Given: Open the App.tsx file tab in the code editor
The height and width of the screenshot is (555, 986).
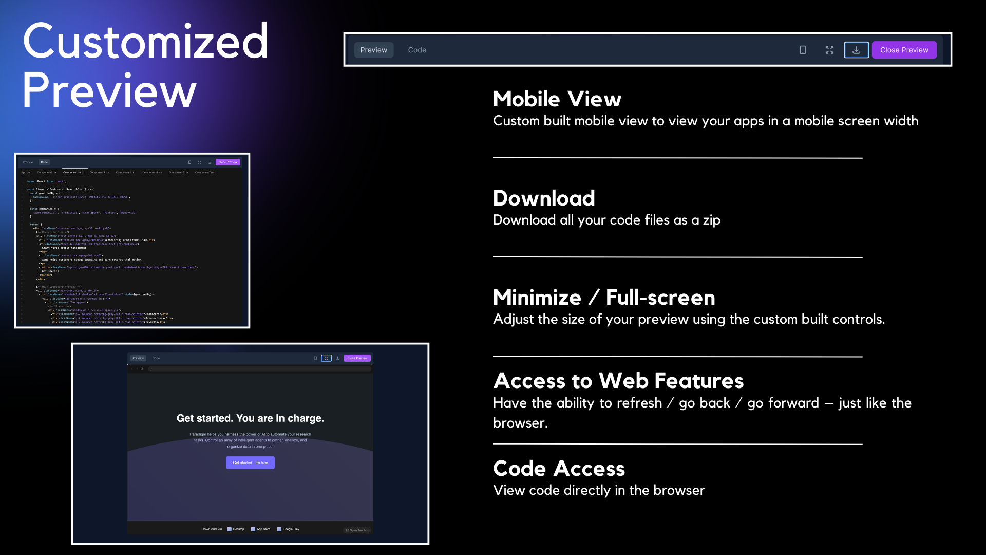Looking at the screenshot, I should [x=26, y=172].
